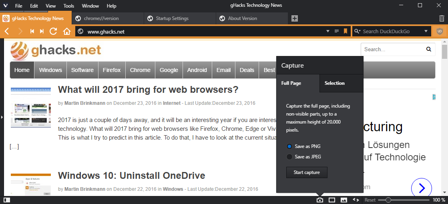Expand the side panel handle
The width and height of the screenshot is (448, 204).
(2, 117)
